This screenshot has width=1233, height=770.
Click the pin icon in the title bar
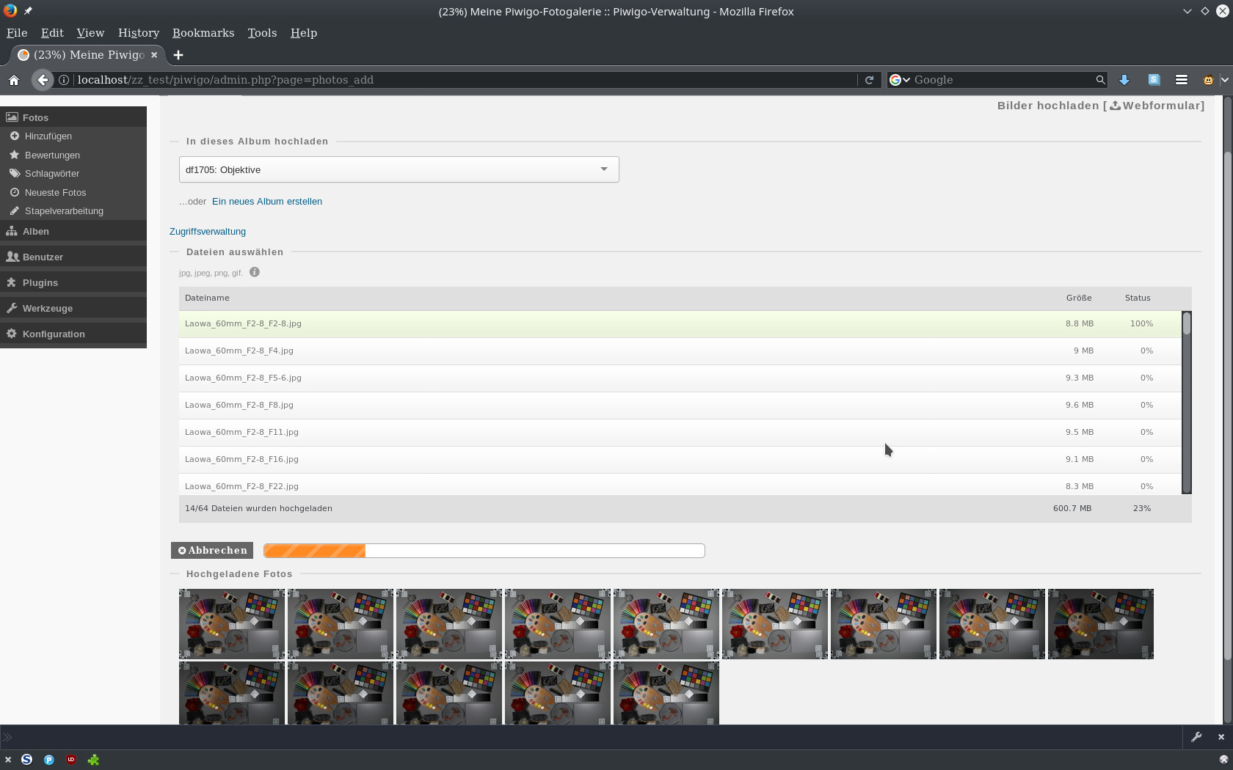(x=28, y=11)
